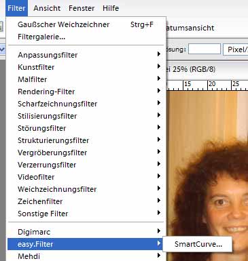Click the resolution input field
The width and height of the screenshot is (248, 261).
[205, 49]
